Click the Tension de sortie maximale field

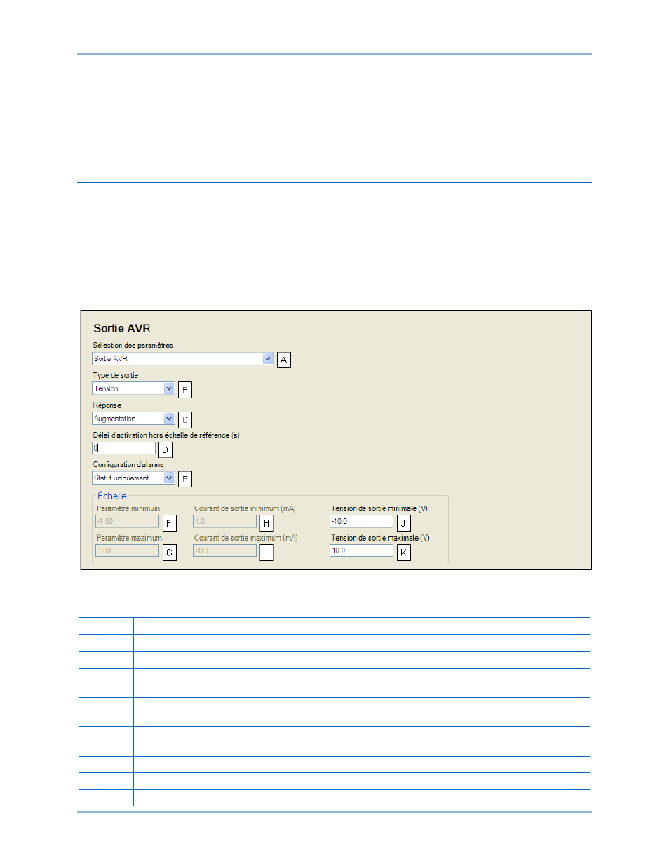[x=361, y=551]
